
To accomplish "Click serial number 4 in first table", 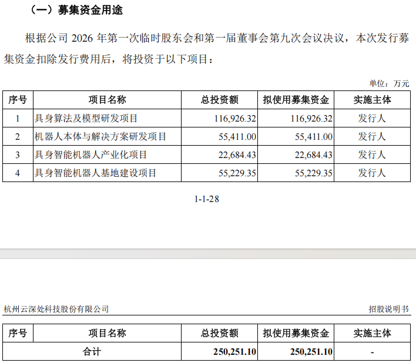I will tap(18, 173).
